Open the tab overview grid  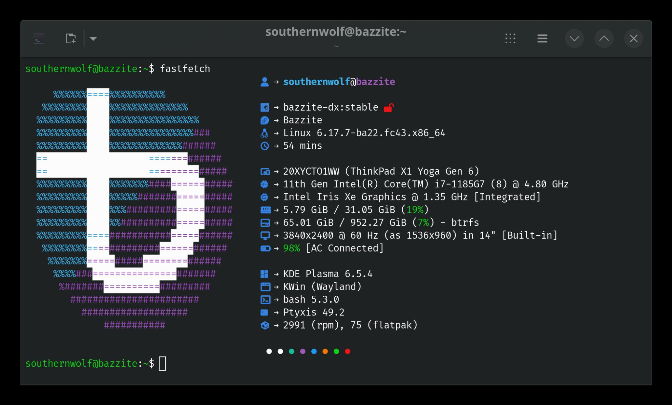click(x=510, y=39)
